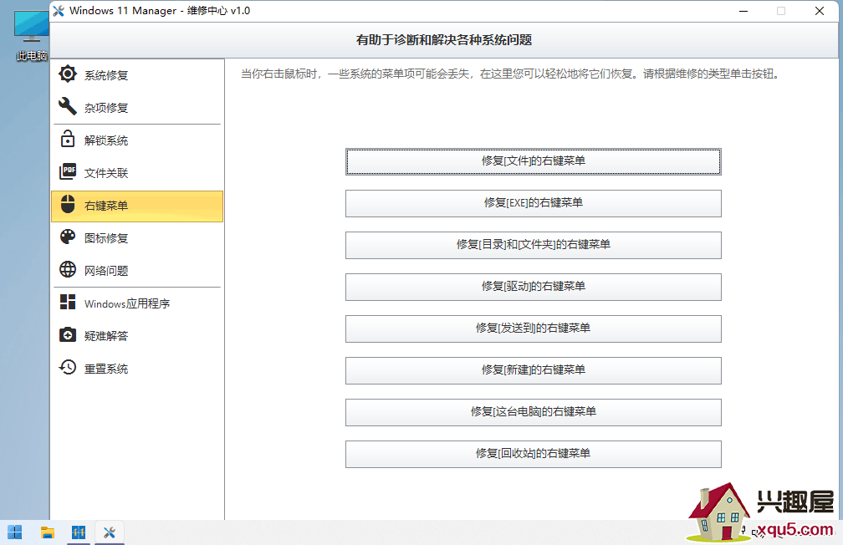Click 修复[驱动]的右键菜单 button
Image resolution: width=843 pixels, height=545 pixels.
tap(534, 287)
